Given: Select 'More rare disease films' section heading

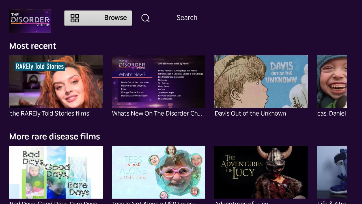Looking at the screenshot, I should pos(55,137).
